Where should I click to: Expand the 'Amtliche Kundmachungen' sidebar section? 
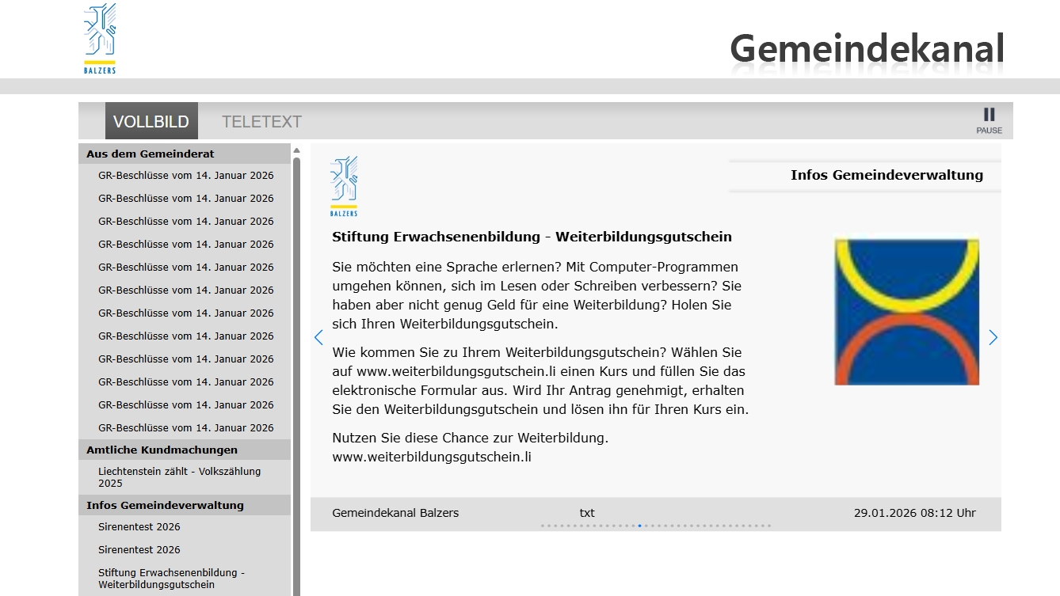tap(162, 450)
